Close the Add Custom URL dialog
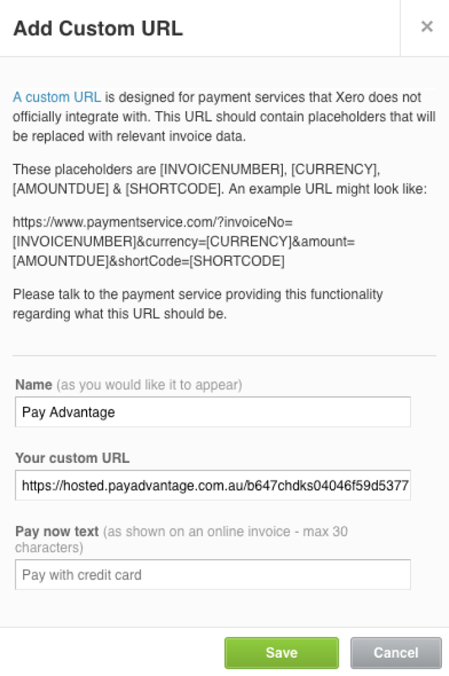This screenshot has width=449, height=676. tap(427, 27)
